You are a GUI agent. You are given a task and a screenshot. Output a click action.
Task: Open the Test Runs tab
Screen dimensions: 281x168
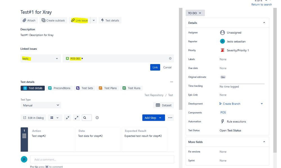(131, 88)
